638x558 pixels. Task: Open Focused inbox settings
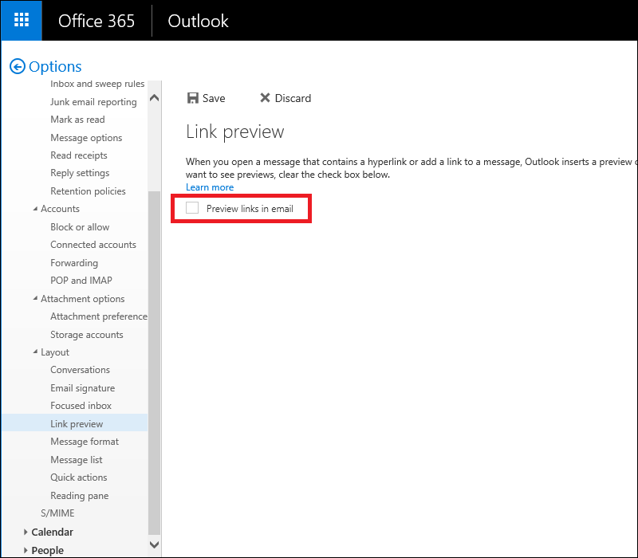coord(81,406)
